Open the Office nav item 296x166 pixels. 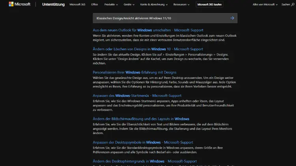pos(94,4)
